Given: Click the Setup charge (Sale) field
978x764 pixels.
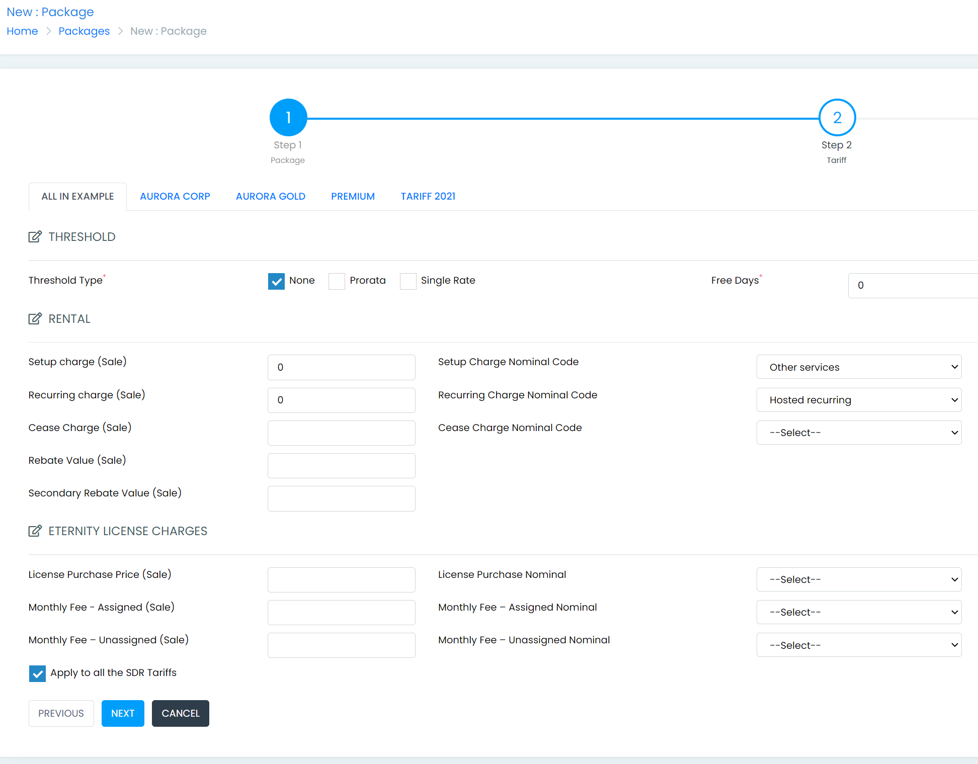Looking at the screenshot, I should (342, 367).
